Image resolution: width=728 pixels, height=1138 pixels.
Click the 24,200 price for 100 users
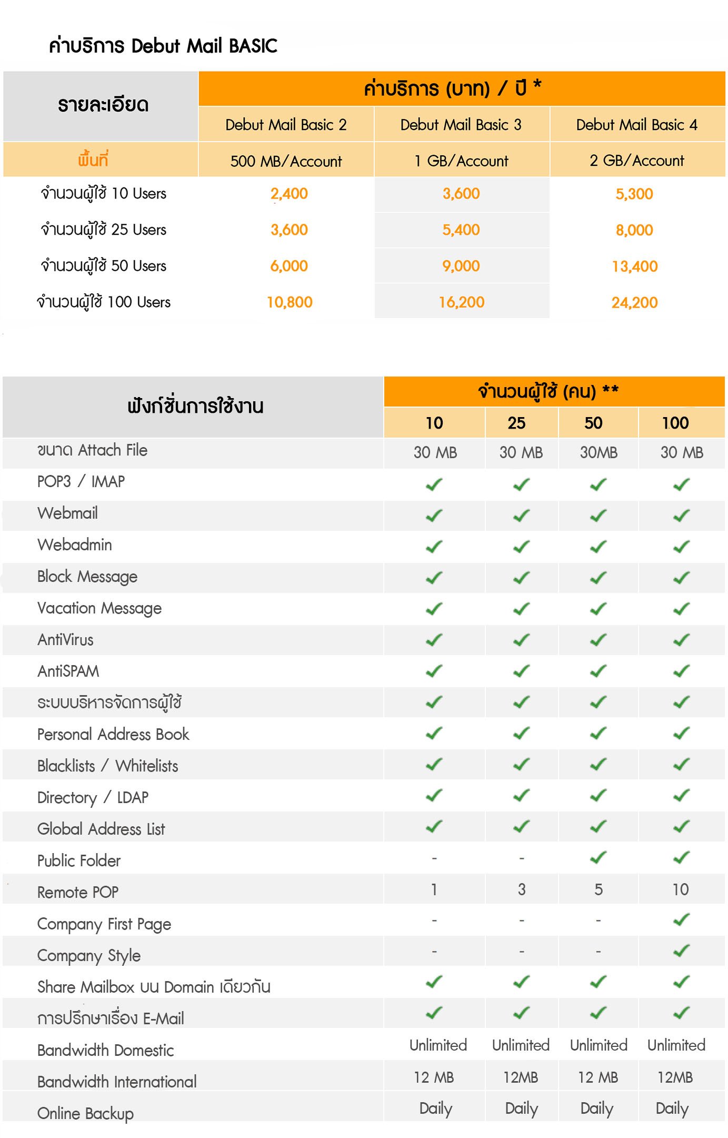[634, 302]
